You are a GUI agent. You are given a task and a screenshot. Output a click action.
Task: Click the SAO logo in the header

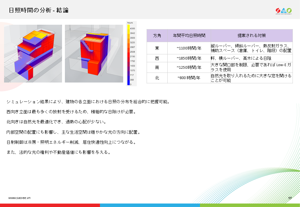284,11
